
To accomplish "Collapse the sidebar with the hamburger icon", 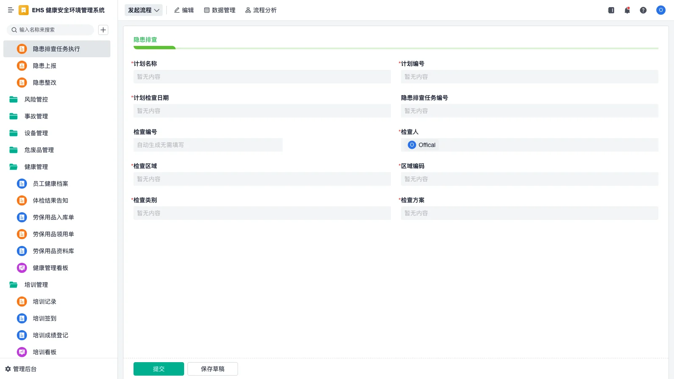I will pos(11,10).
